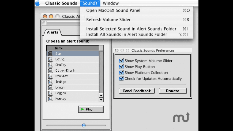Click the blank header cell above the scrollbar

pos(101,48)
